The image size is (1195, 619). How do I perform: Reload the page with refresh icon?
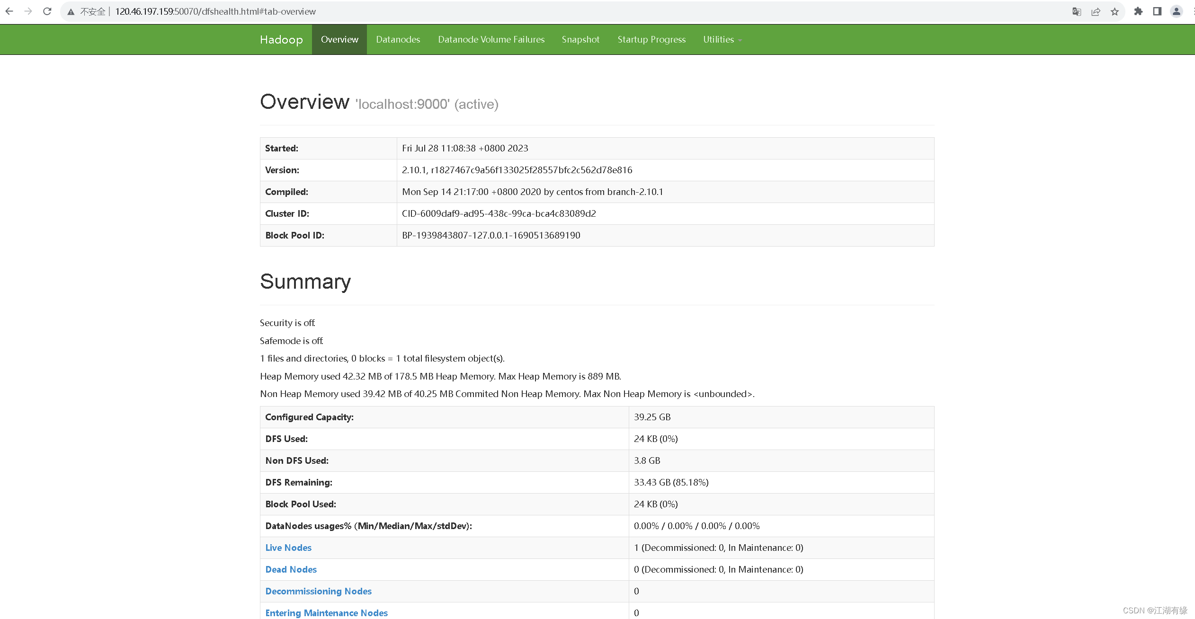47,11
